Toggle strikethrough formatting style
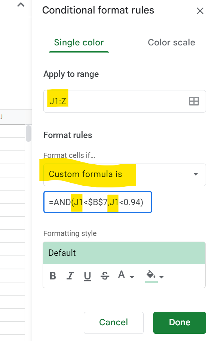This screenshot has width=212, height=341. 105,276
